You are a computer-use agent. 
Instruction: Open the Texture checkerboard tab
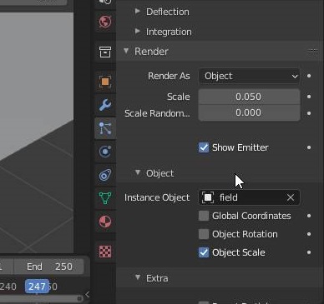click(105, 252)
